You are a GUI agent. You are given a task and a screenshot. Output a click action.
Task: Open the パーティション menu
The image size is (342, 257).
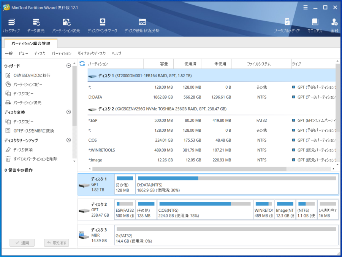pos(61,54)
